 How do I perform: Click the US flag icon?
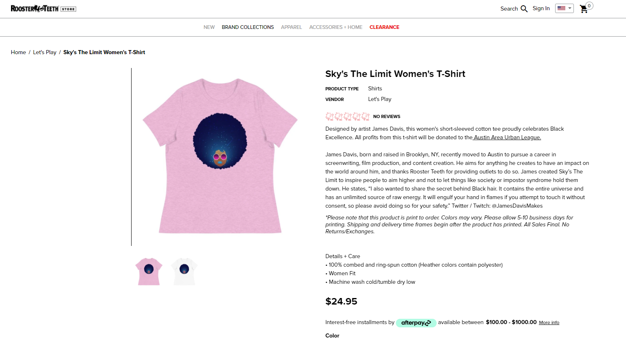561,8
